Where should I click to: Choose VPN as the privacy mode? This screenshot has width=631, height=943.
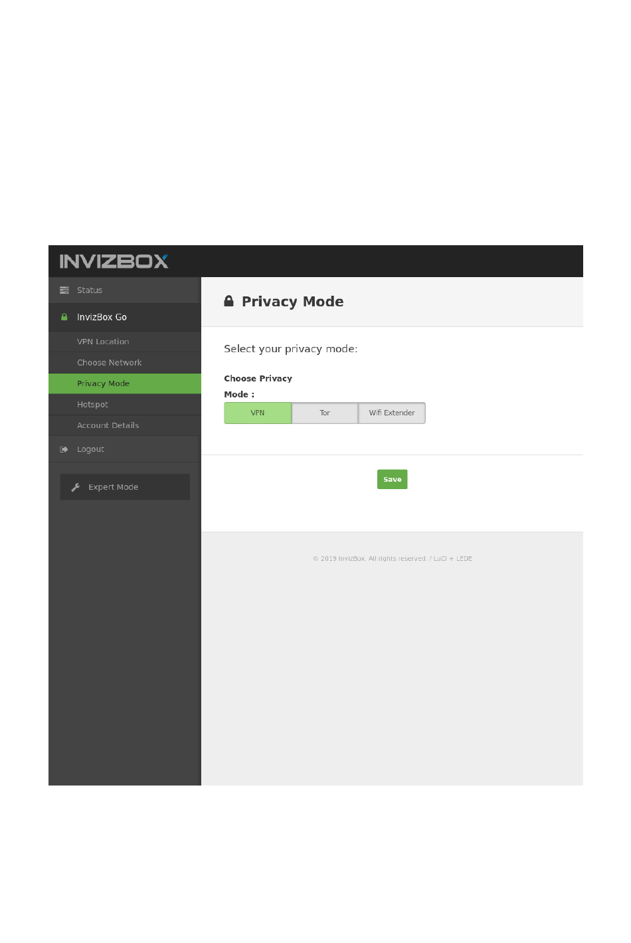pyautogui.click(x=258, y=413)
